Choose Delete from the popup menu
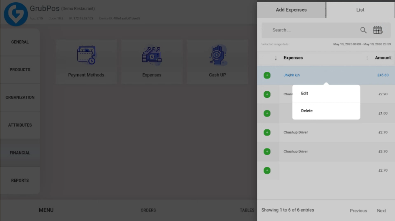Image resolution: width=395 pixels, height=221 pixels. tap(326, 111)
